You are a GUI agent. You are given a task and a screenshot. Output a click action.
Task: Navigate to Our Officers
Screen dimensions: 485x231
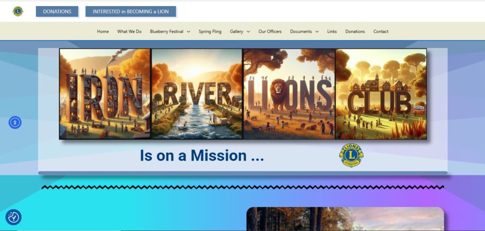(270, 32)
